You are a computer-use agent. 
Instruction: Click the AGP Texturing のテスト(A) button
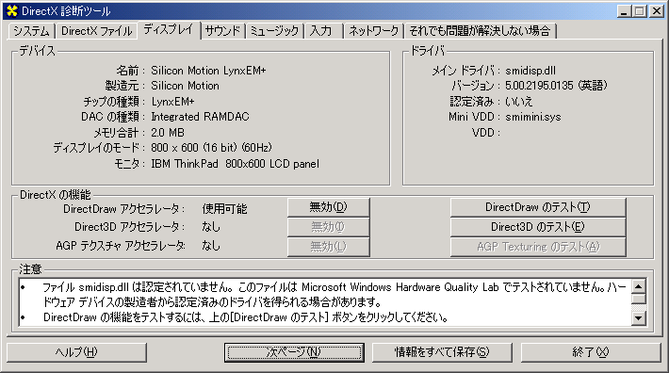[x=538, y=247]
